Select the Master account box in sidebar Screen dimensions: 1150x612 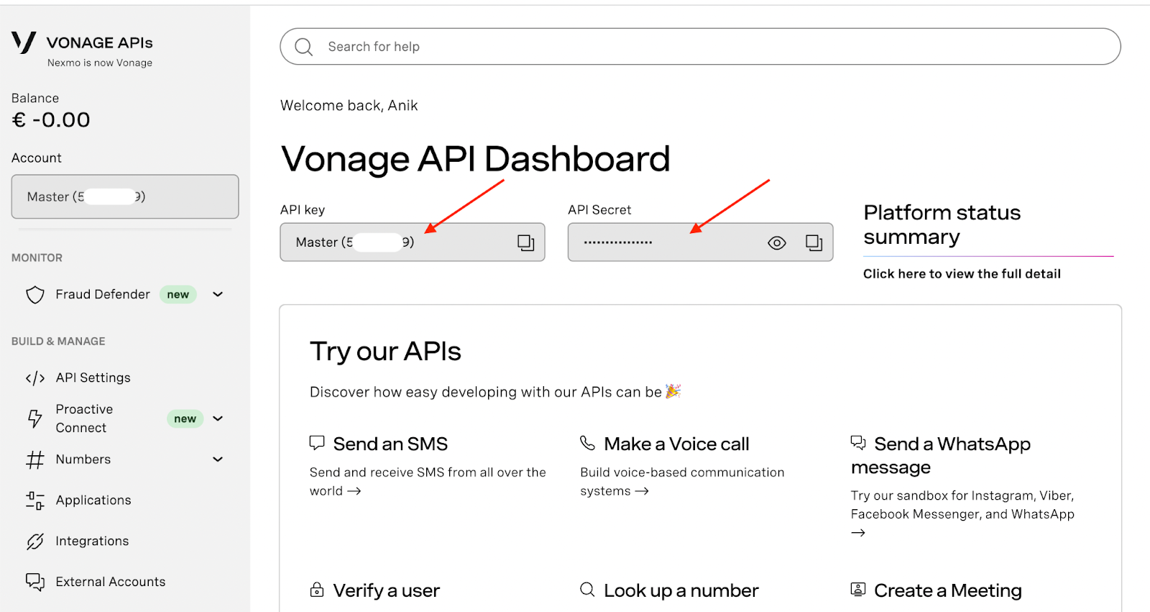pyautogui.click(x=125, y=196)
